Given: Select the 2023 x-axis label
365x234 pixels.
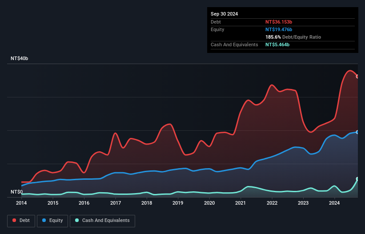Looking at the screenshot, I should [x=303, y=203].
